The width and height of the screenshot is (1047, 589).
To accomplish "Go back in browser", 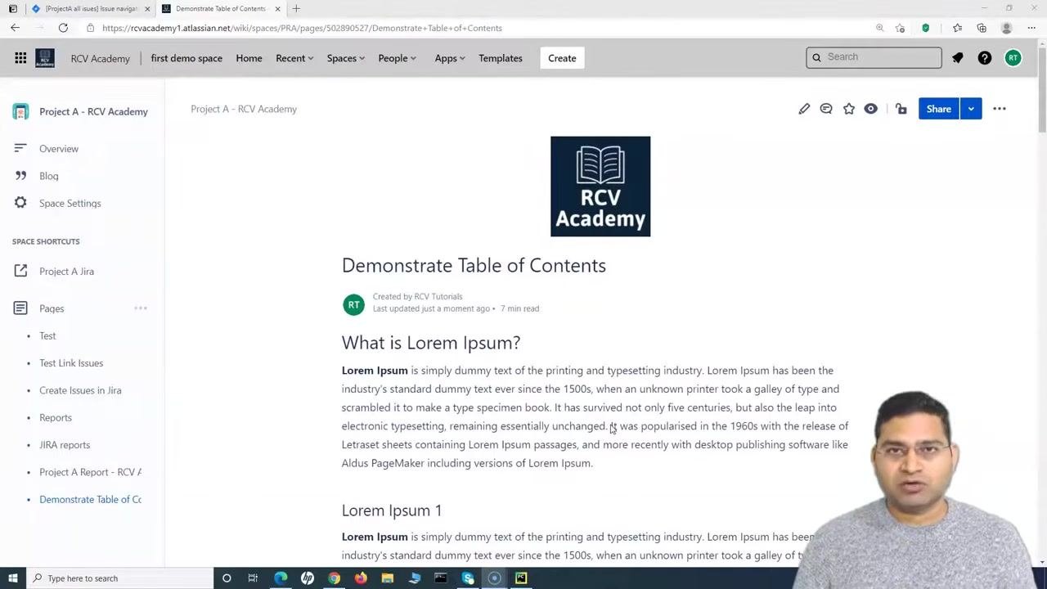I will click(x=15, y=28).
